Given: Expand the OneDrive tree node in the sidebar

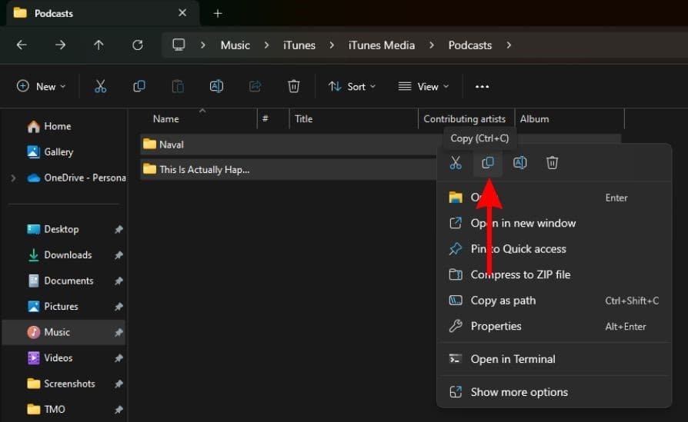Looking at the screenshot, I should click(x=13, y=178).
